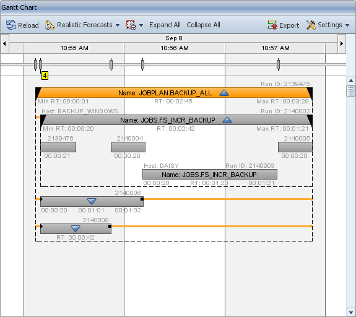Select the task bar with ID 2140005
356x317 pixels.
pyautogui.click(x=295, y=147)
